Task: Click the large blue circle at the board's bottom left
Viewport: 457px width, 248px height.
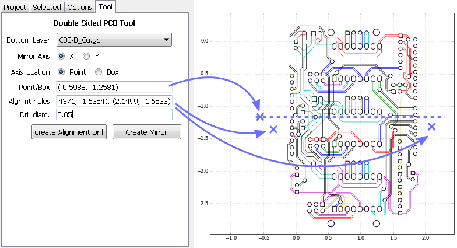Action: tap(331, 223)
